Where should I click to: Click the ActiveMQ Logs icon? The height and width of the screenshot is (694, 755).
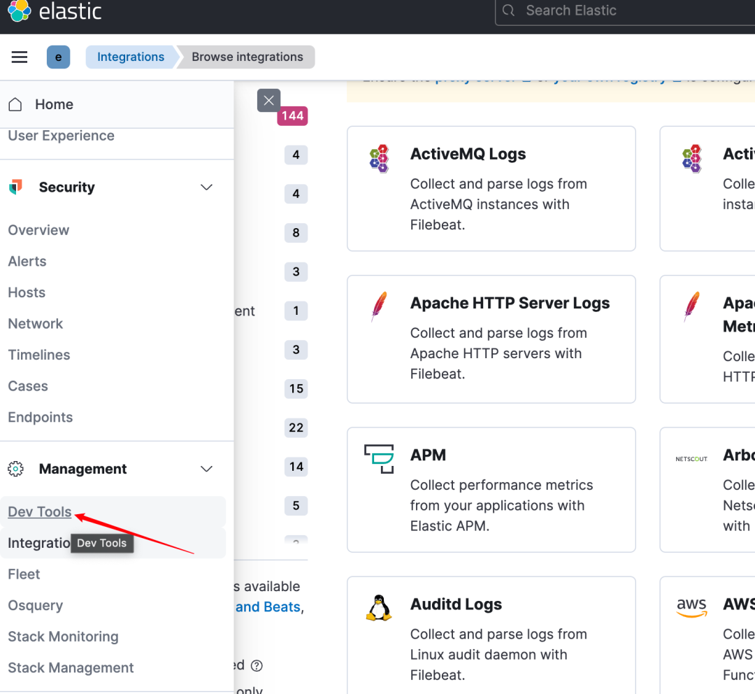(x=380, y=158)
